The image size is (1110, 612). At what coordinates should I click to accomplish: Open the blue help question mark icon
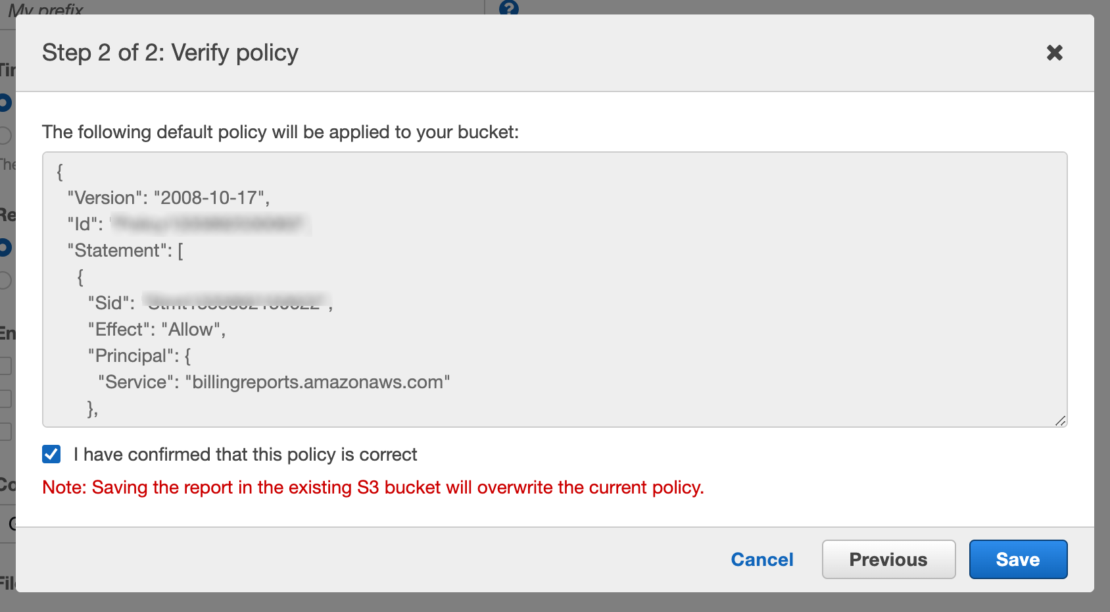pos(508,9)
